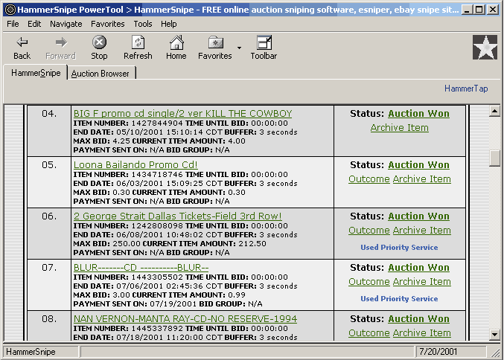Open the Tools menu

143,24
